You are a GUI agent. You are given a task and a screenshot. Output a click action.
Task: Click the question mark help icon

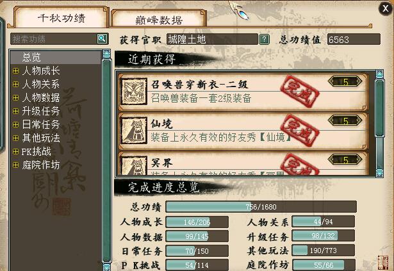pyautogui.click(x=264, y=40)
